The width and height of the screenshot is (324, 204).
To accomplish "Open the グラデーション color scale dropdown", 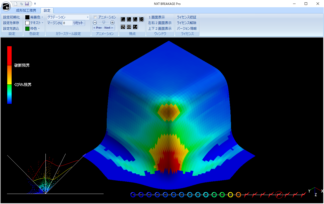I will coord(68,17).
